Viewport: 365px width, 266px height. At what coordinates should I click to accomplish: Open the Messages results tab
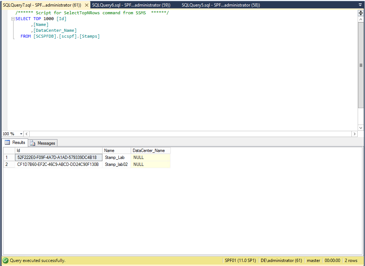point(43,143)
